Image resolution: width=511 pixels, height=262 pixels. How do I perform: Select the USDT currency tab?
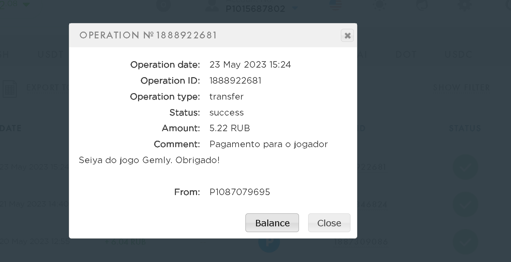(x=50, y=54)
